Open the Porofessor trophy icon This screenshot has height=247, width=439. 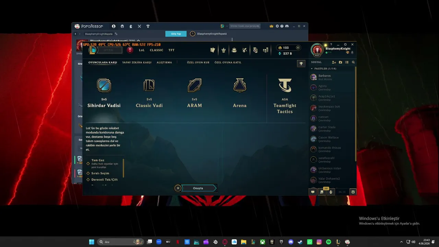(x=148, y=26)
